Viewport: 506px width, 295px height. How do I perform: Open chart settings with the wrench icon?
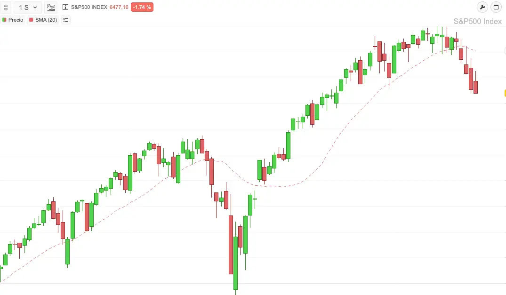pos(482,8)
